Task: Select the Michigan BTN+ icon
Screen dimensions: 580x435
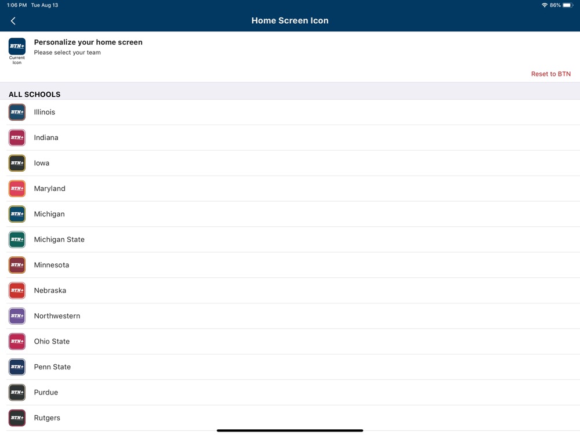Action: tap(17, 214)
